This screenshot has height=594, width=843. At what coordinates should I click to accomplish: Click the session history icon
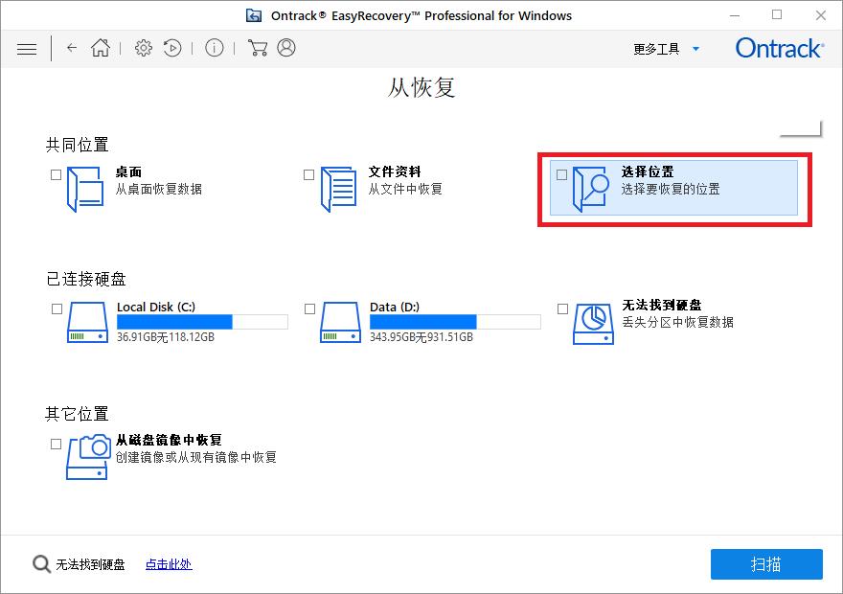pos(172,47)
